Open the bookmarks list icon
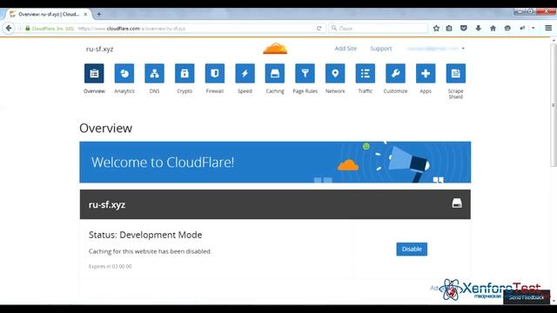This screenshot has width=557, height=313. coord(449,28)
